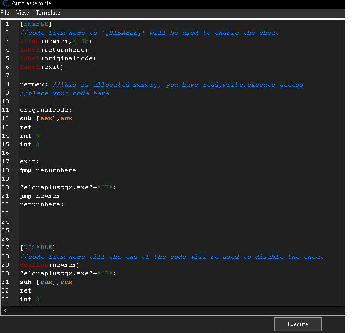Open the File menu
This screenshot has width=357, height=333.
coord(5,13)
